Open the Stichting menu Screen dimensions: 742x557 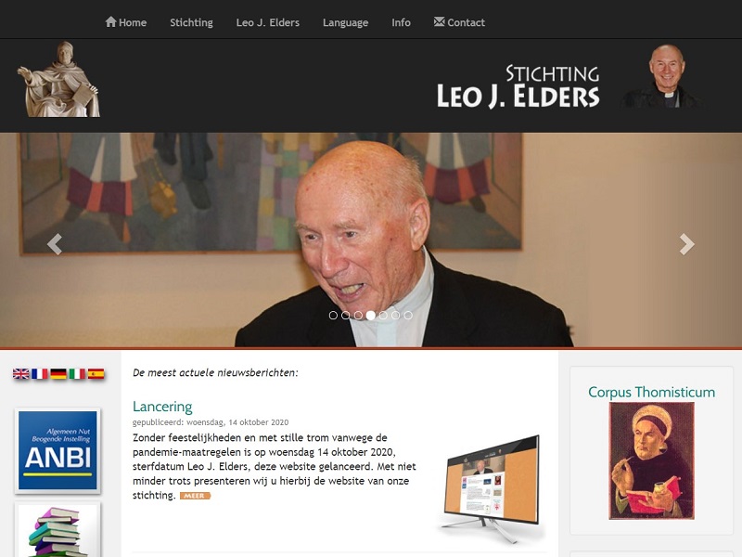191,22
